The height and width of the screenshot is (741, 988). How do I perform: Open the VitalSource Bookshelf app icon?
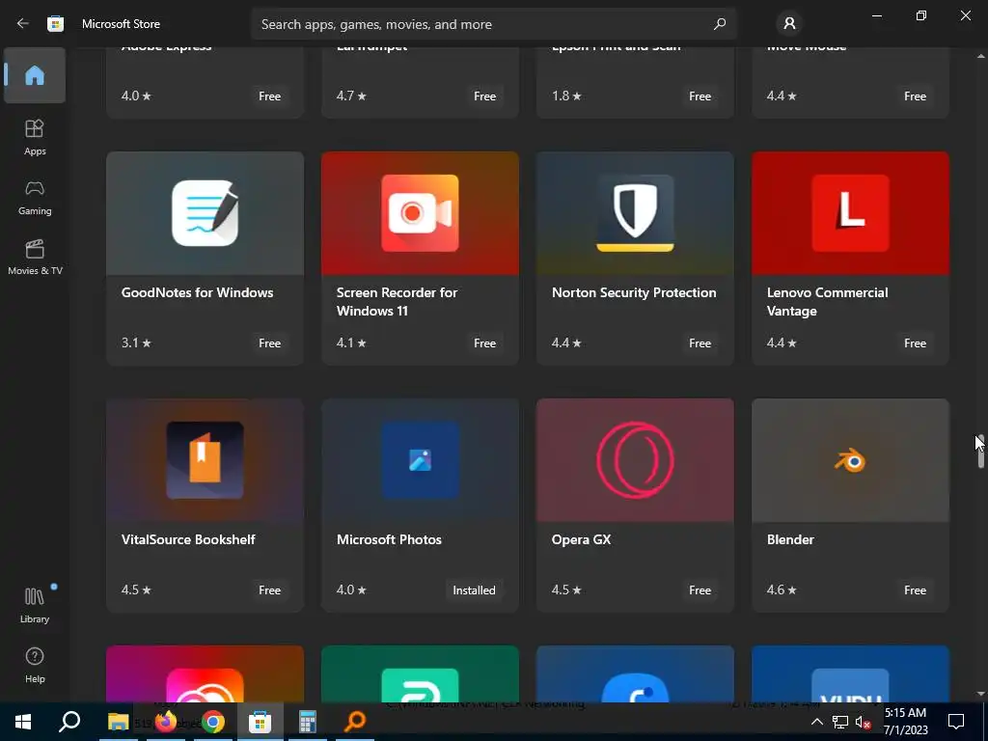205,460
